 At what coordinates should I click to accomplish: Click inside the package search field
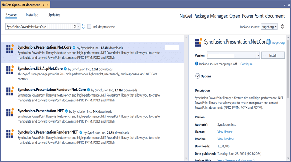(40, 27)
